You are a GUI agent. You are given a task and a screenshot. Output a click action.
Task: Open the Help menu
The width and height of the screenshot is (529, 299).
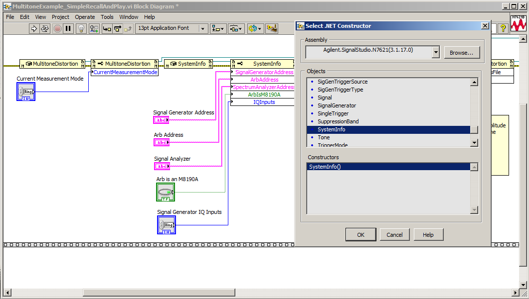click(x=150, y=17)
